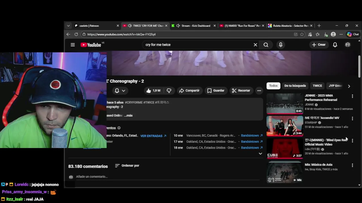362x203 pixels.
Task: Clip video with Recortar button
Action: 241,91
